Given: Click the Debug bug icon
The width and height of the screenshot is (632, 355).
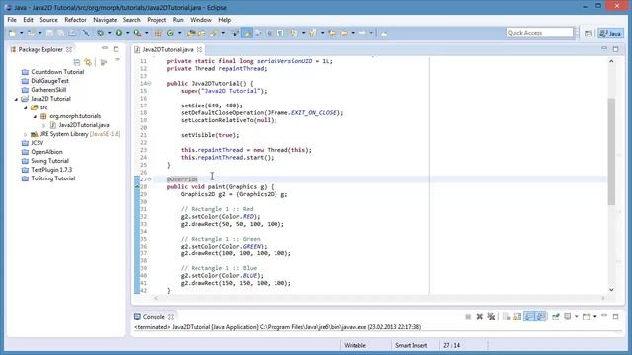Looking at the screenshot, I should (100, 33).
